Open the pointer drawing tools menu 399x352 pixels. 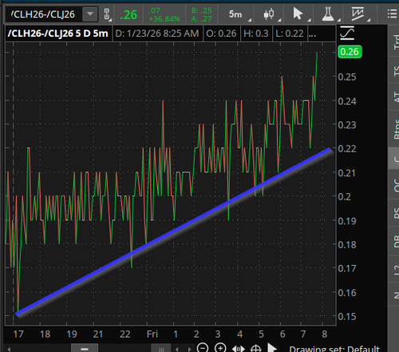pos(298,14)
